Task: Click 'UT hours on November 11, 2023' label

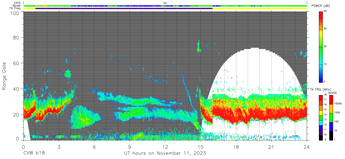Action: (x=165, y=153)
